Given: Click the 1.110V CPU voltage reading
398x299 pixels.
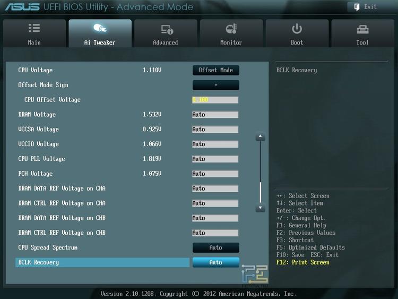Looking at the screenshot, I should click(x=152, y=70).
